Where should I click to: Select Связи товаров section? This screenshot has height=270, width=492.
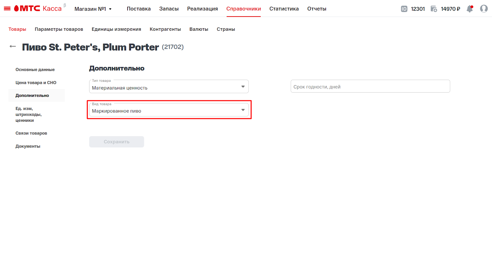coord(31,133)
